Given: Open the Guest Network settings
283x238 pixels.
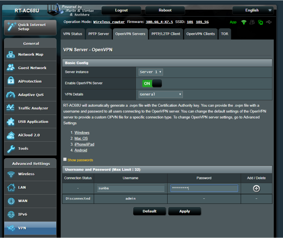Looking at the screenshot, I should [x=30, y=68].
